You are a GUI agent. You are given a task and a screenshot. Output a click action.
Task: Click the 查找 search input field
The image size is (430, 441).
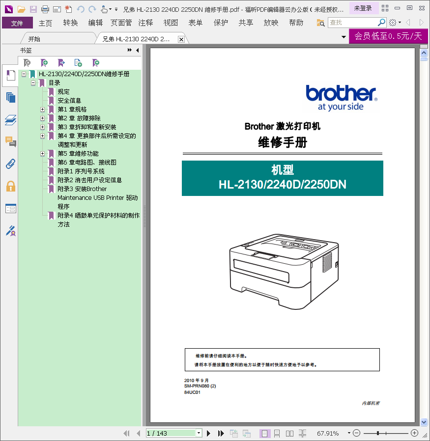(x=352, y=23)
